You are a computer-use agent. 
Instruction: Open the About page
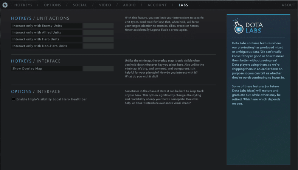(288, 5)
